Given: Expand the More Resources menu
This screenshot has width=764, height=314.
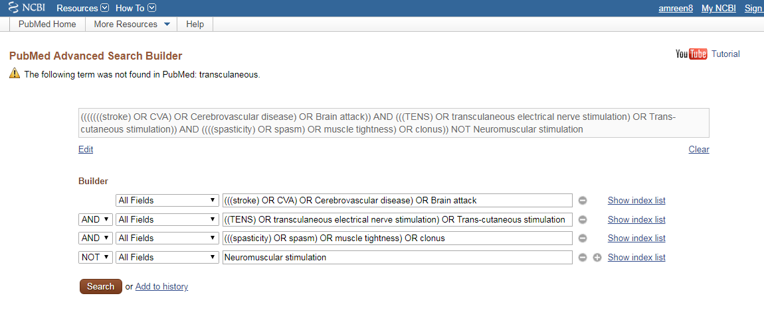Looking at the screenshot, I should click(132, 25).
